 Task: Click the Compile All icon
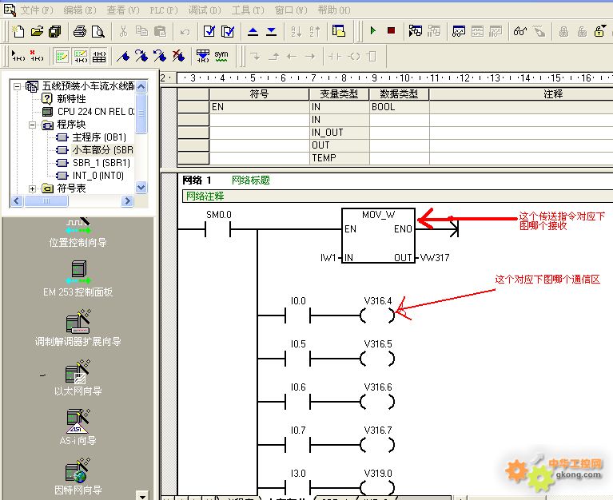point(228,31)
